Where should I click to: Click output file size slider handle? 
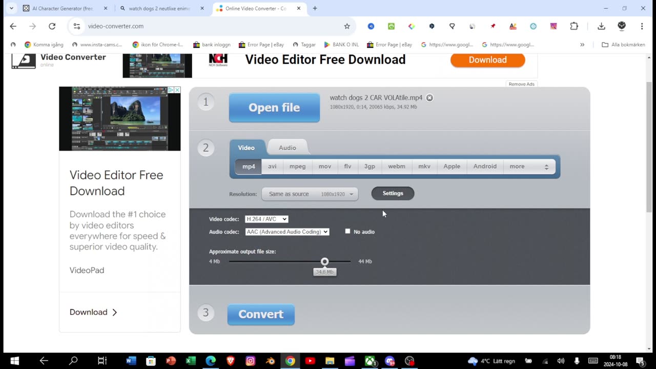coord(324,261)
